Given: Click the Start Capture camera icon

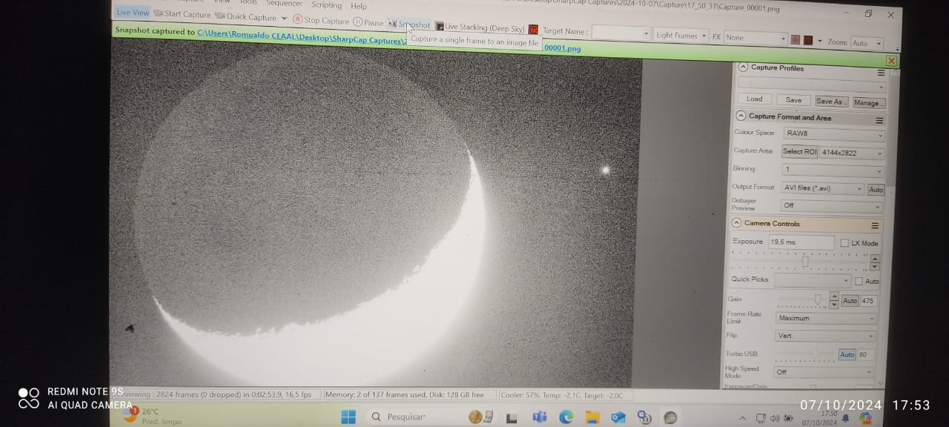Looking at the screenshot, I should (x=158, y=13).
